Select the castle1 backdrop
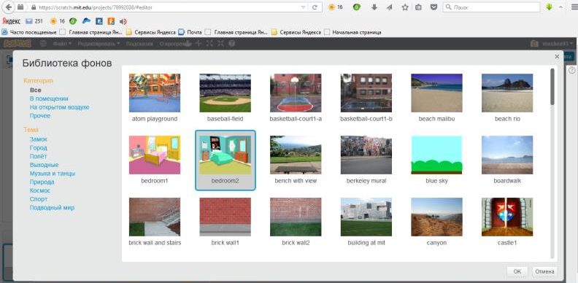 507,222
